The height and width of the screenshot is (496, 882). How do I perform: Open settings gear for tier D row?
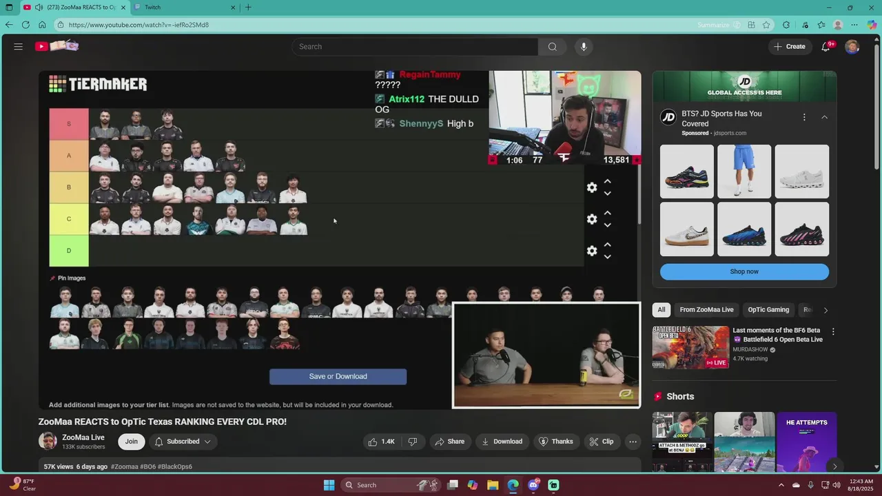[592, 251]
